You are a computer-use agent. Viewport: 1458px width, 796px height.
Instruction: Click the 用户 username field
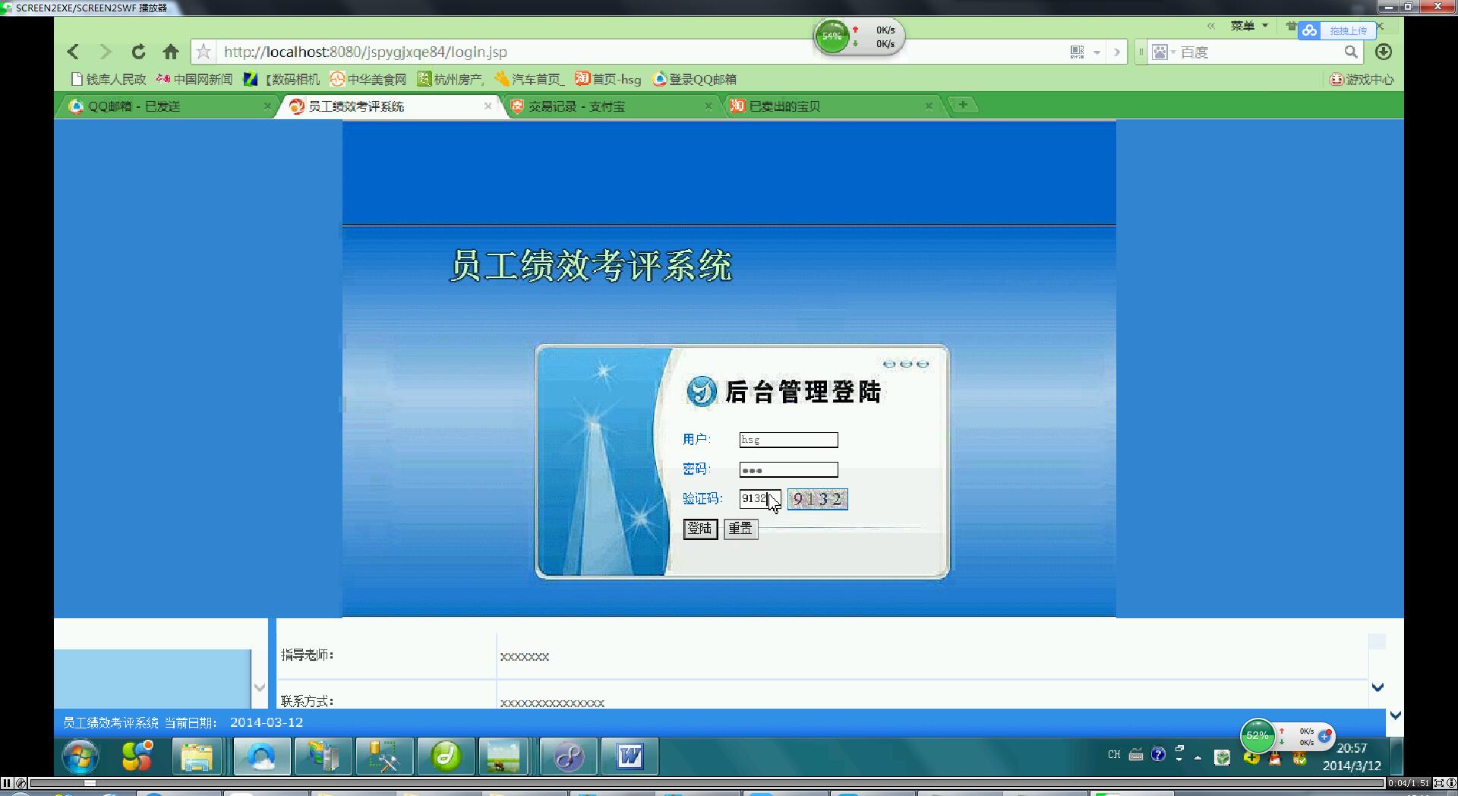(789, 440)
